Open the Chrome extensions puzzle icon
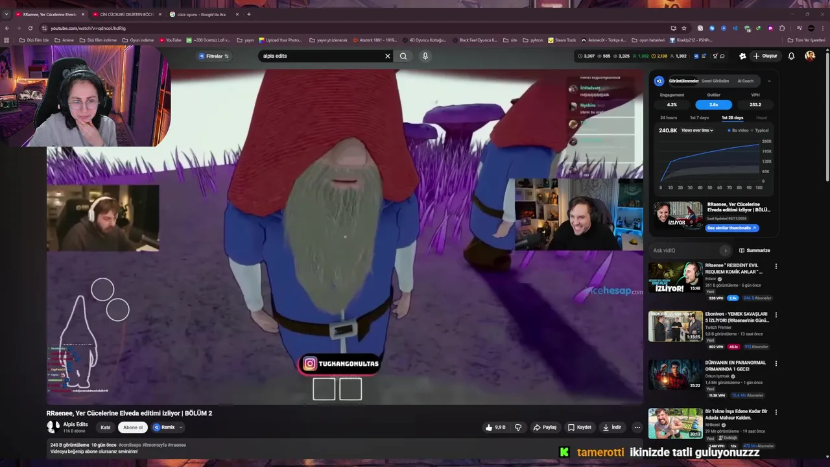The image size is (830, 467). pyautogui.click(x=782, y=28)
